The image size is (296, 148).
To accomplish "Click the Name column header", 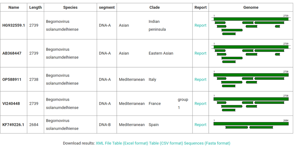I will pos(14,8).
